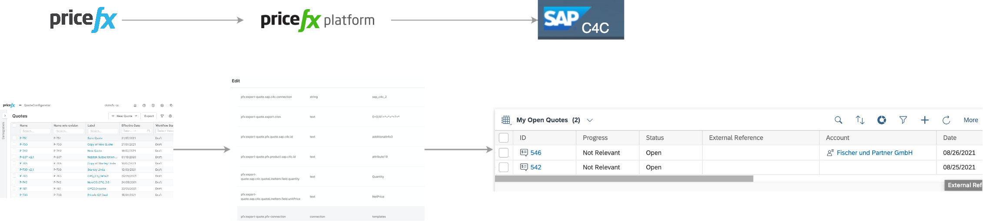The image size is (983, 221).
Task: Check the row checkbox for P-750
Action: [14, 144]
